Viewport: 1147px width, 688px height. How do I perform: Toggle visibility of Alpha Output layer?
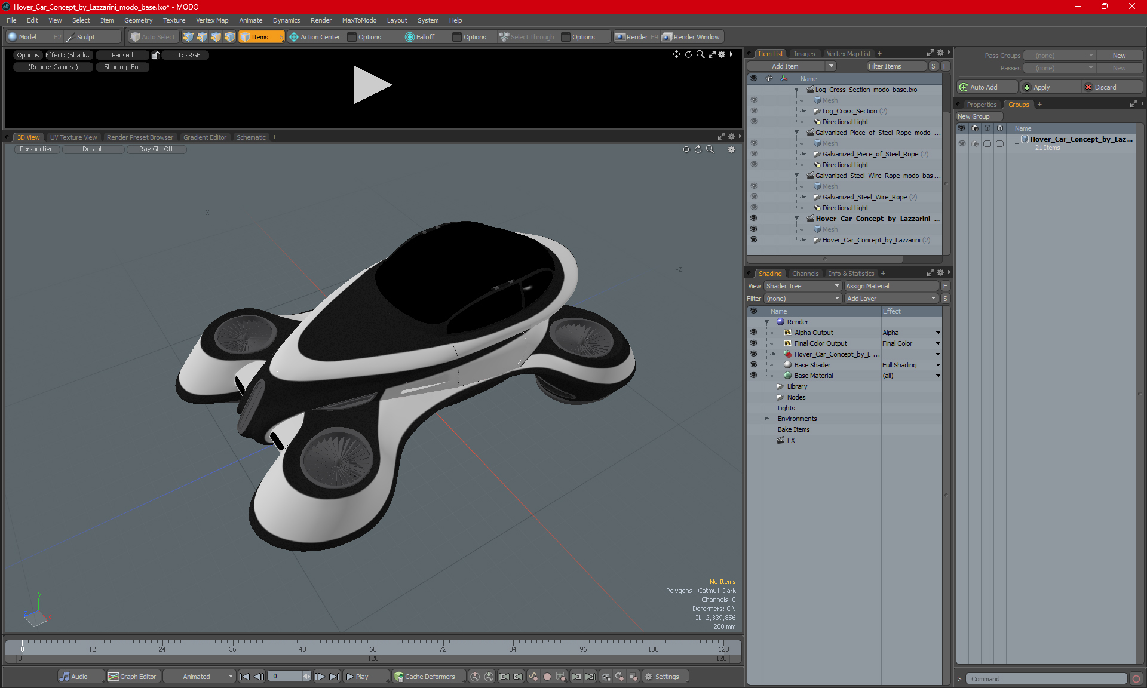click(x=754, y=333)
